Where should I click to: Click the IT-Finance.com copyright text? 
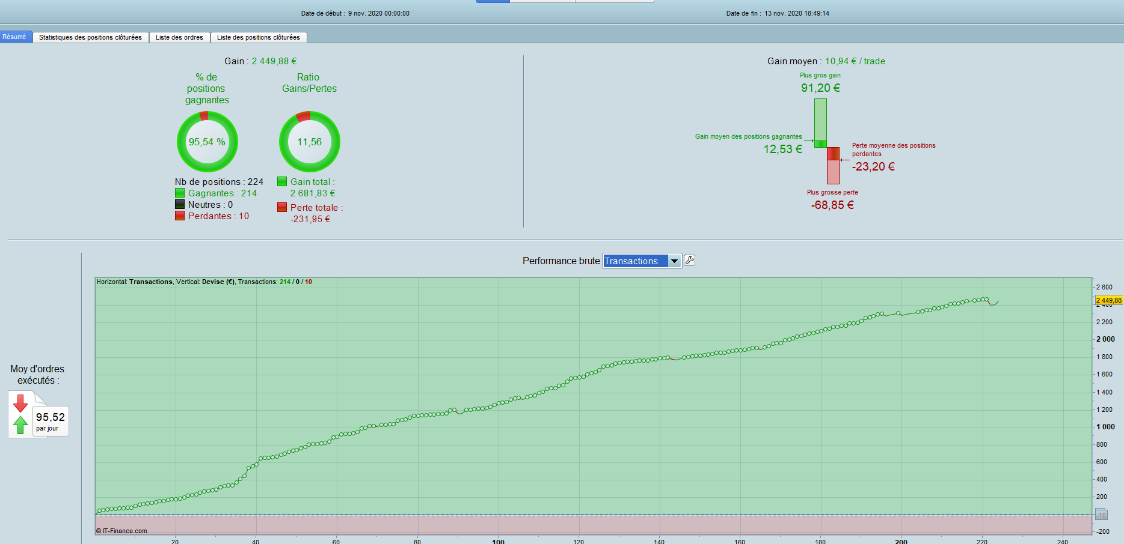(x=121, y=531)
